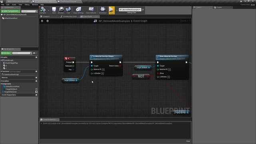Click Target SKMesh variable node near H event
Viewport: 256px width, 144px height.
[x=70, y=80]
